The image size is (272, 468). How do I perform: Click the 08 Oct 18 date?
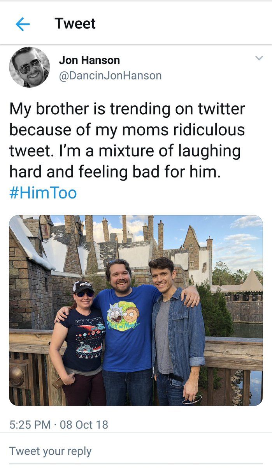pyautogui.click(x=84, y=424)
